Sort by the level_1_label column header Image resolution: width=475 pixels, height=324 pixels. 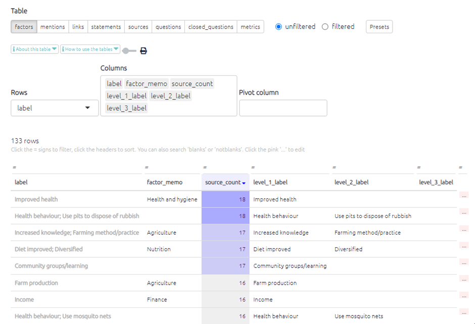pyautogui.click(x=270, y=182)
